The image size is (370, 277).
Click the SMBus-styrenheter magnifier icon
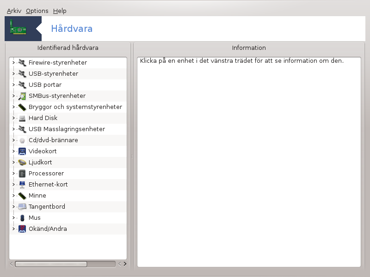click(x=22, y=96)
